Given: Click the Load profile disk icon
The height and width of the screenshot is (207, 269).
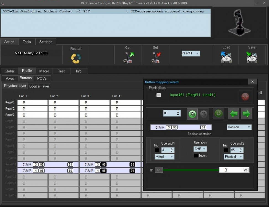Looking at the screenshot, I should coord(226,58).
